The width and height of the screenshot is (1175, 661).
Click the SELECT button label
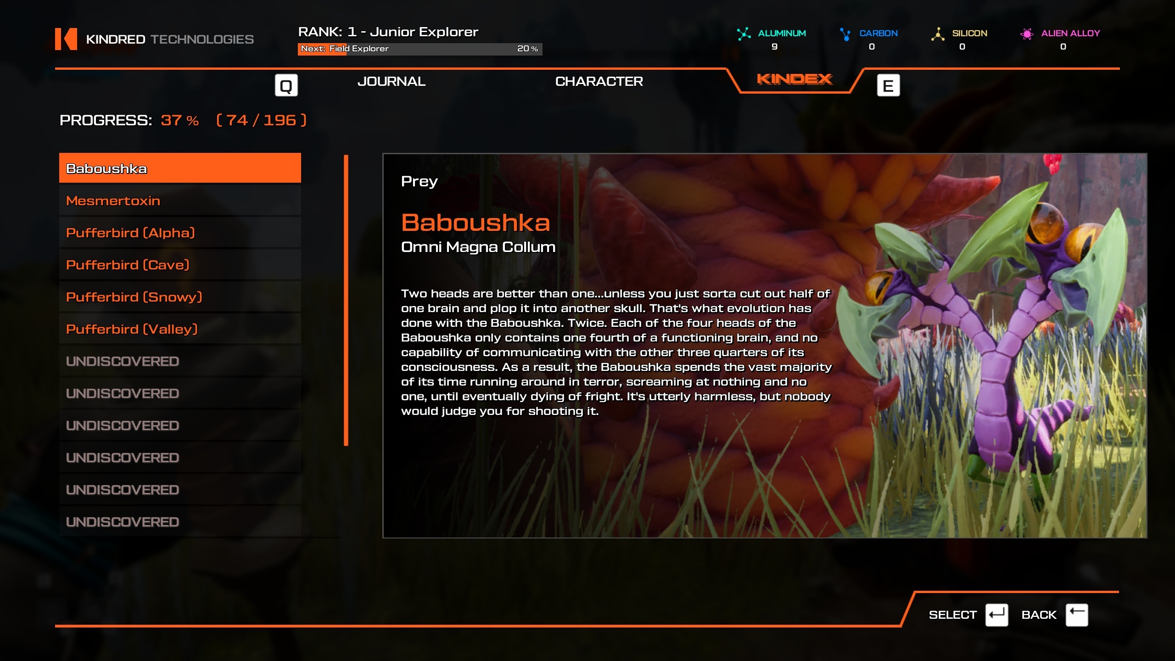pyautogui.click(x=952, y=615)
